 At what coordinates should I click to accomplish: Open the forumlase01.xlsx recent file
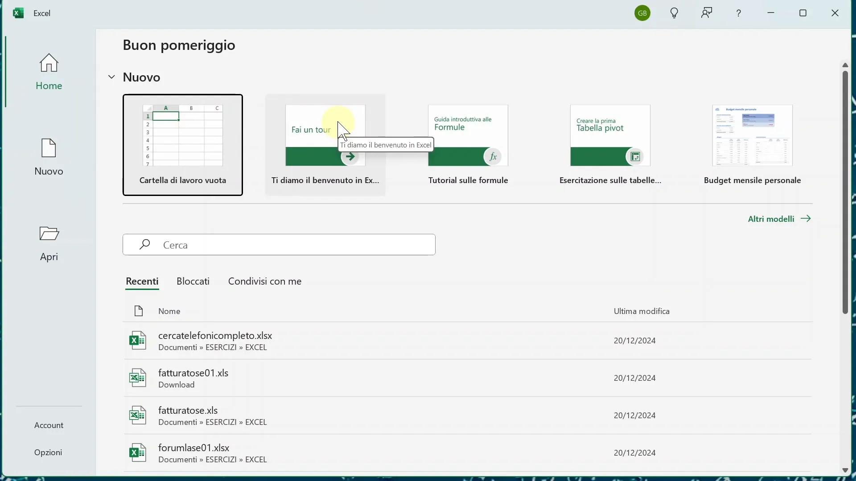468,453
